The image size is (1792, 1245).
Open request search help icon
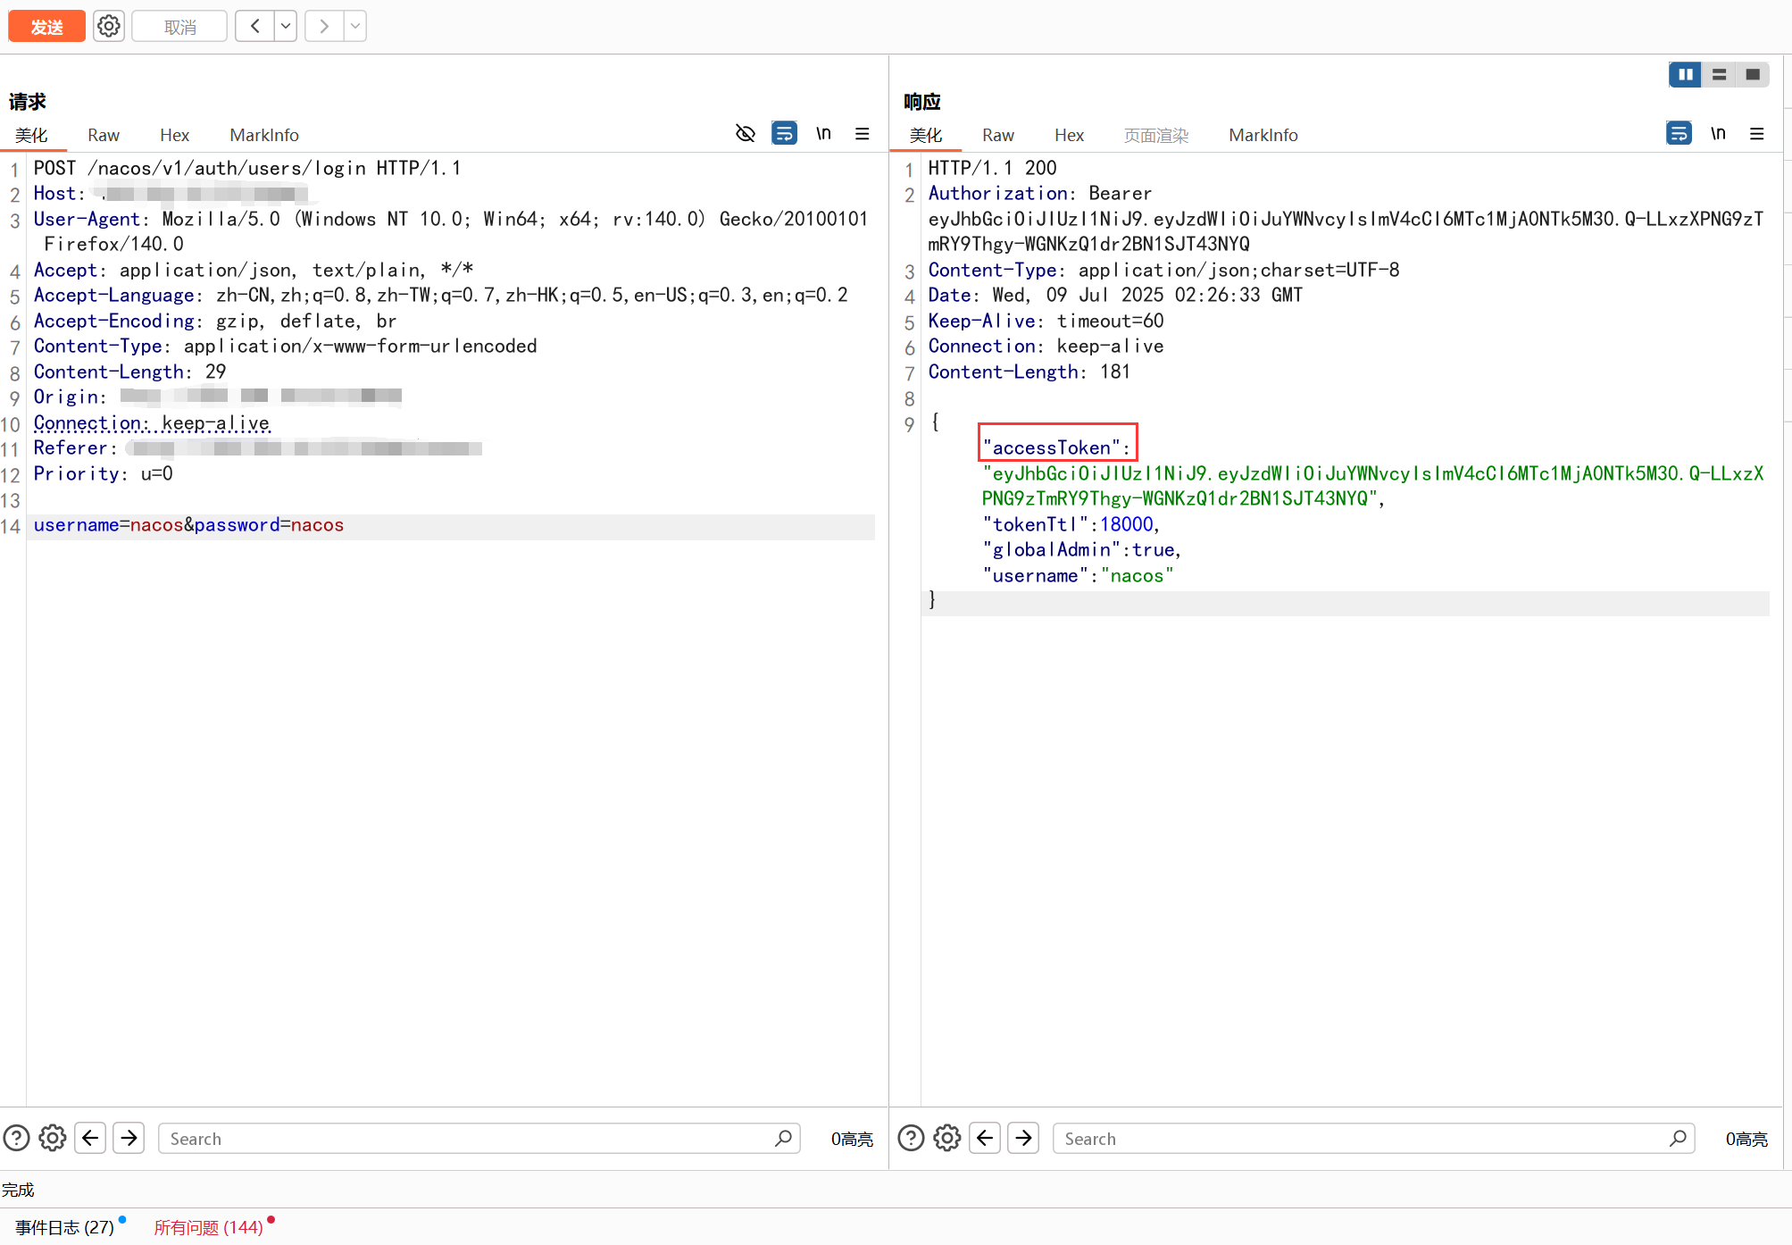pyautogui.click(x=17, y=1138)
